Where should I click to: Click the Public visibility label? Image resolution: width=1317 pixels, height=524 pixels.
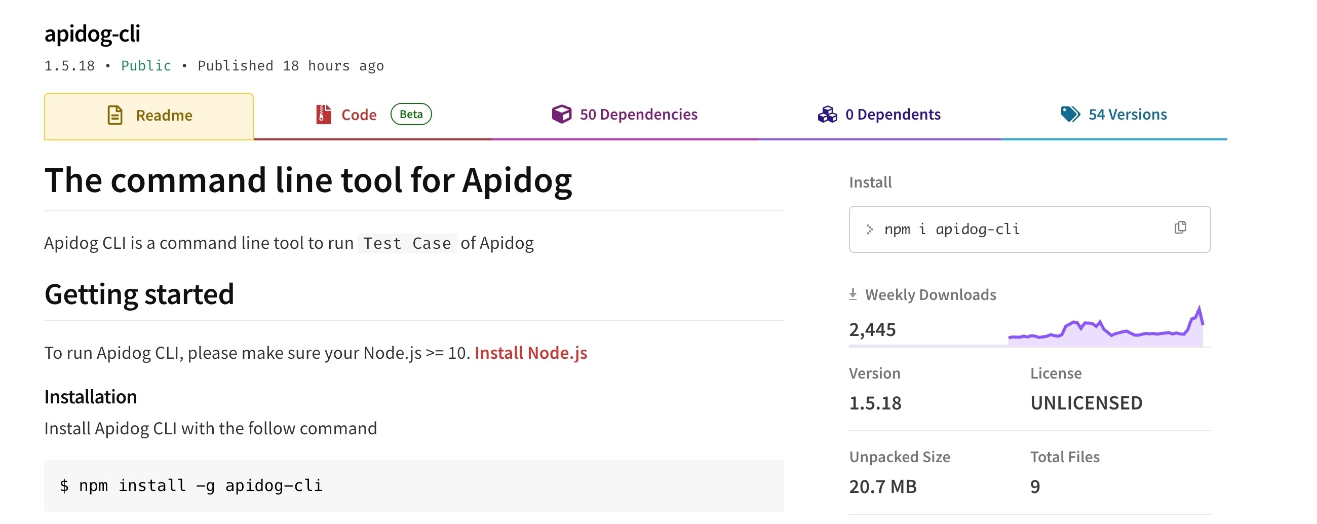(x=146, y=66)
